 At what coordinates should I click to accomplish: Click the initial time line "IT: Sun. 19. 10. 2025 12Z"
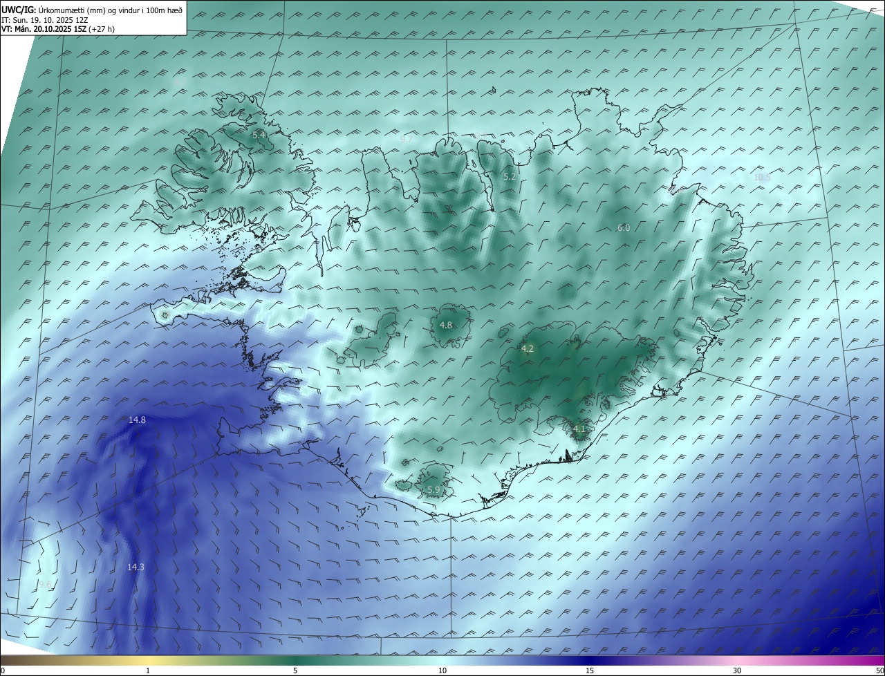pyautogui.click(x=44, y=19)
